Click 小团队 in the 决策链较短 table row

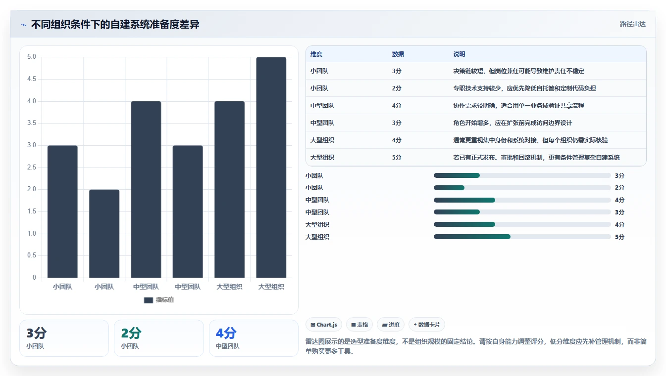[319, 71]
